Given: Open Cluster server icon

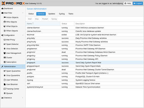Looking at the screenshot, I should click(4, 57).
